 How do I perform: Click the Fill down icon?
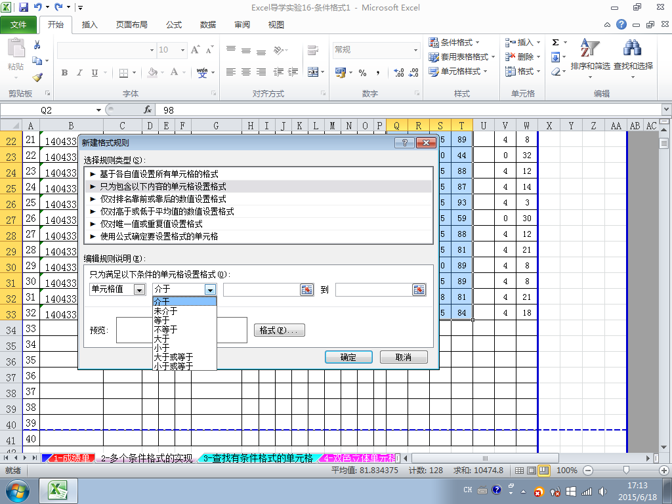tap(555, 57)
